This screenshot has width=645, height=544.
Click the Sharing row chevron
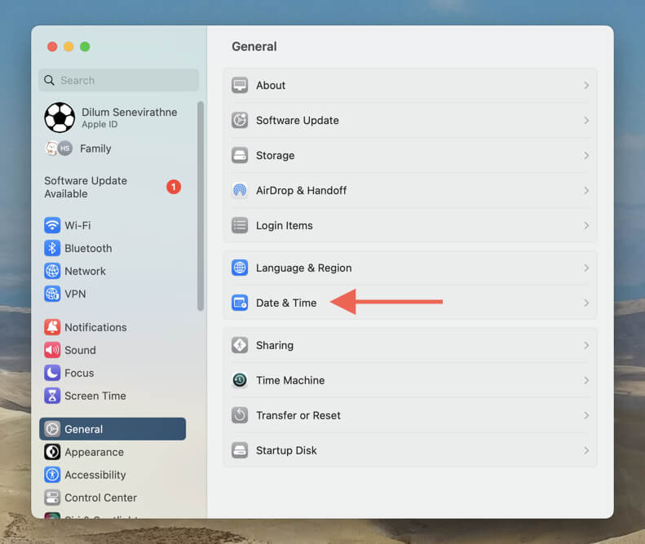(586, 345)
